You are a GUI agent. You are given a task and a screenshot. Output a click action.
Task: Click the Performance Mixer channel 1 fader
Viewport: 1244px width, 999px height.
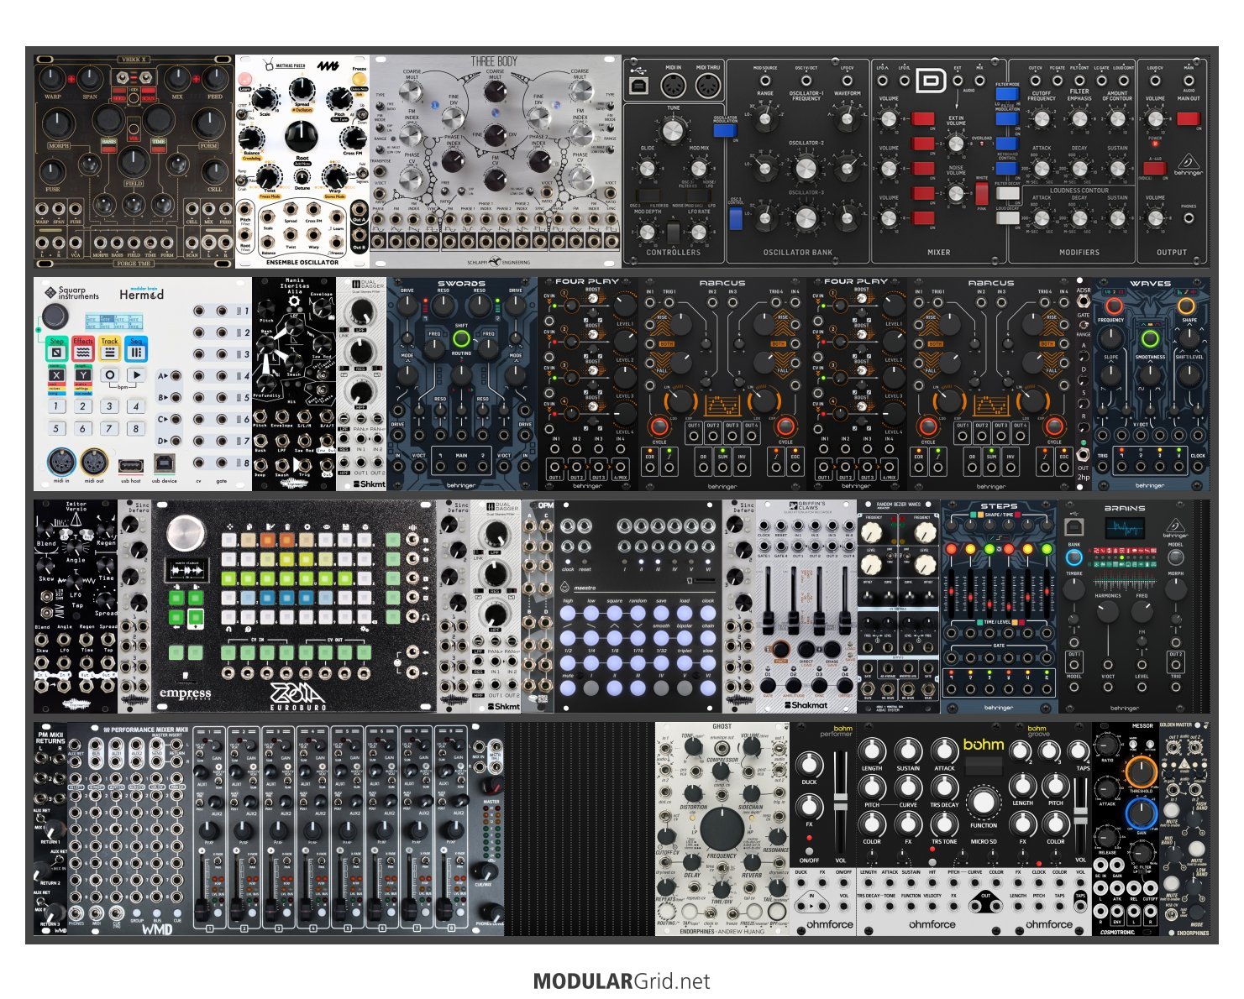202,909
